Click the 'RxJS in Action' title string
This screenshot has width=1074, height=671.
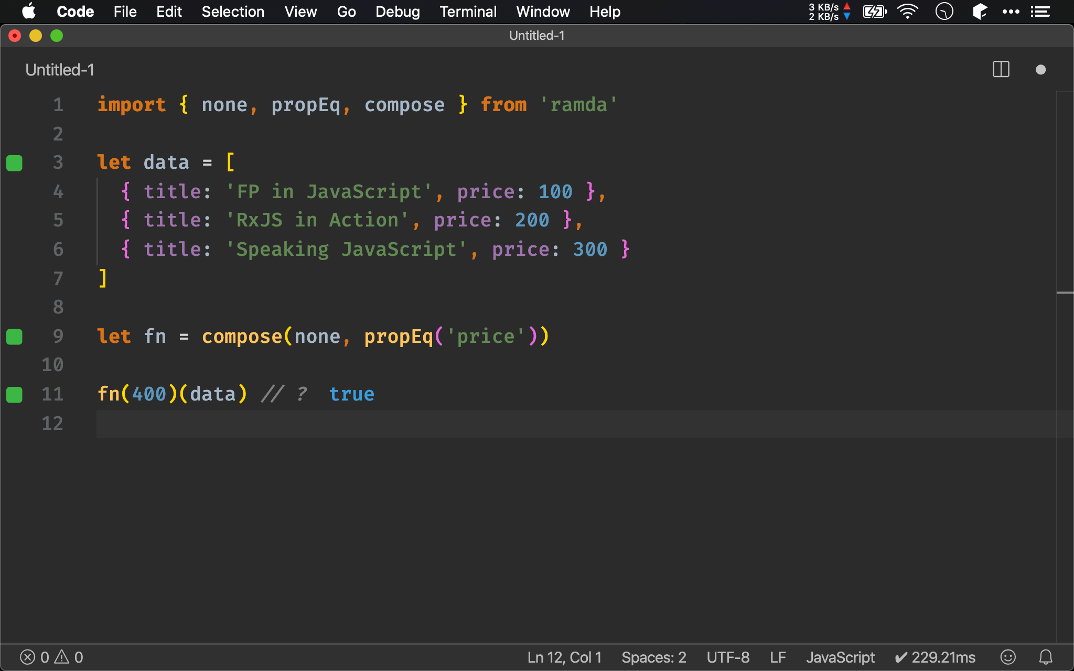point(317,220)
